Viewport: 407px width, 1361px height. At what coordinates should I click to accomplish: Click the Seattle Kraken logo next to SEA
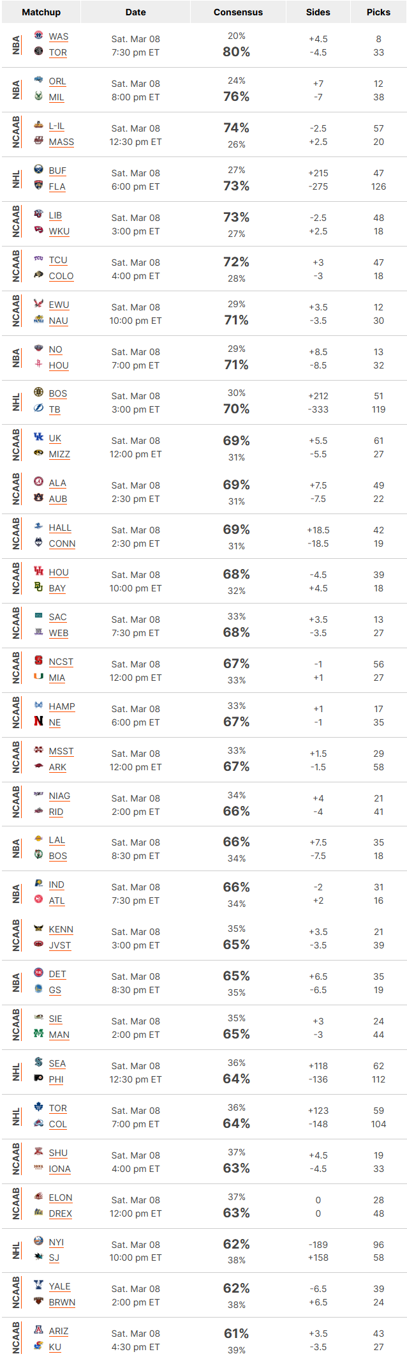coord(38,1062)
